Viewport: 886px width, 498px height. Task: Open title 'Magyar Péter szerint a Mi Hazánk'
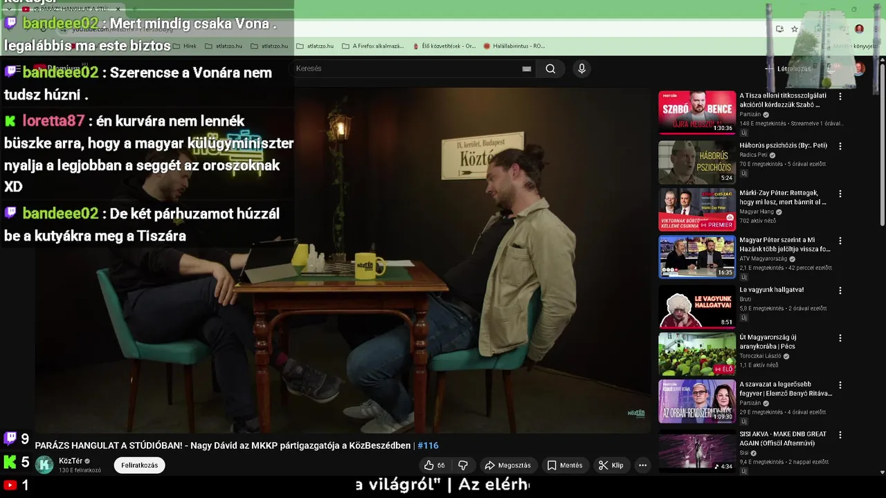click(x=784, y=244)
